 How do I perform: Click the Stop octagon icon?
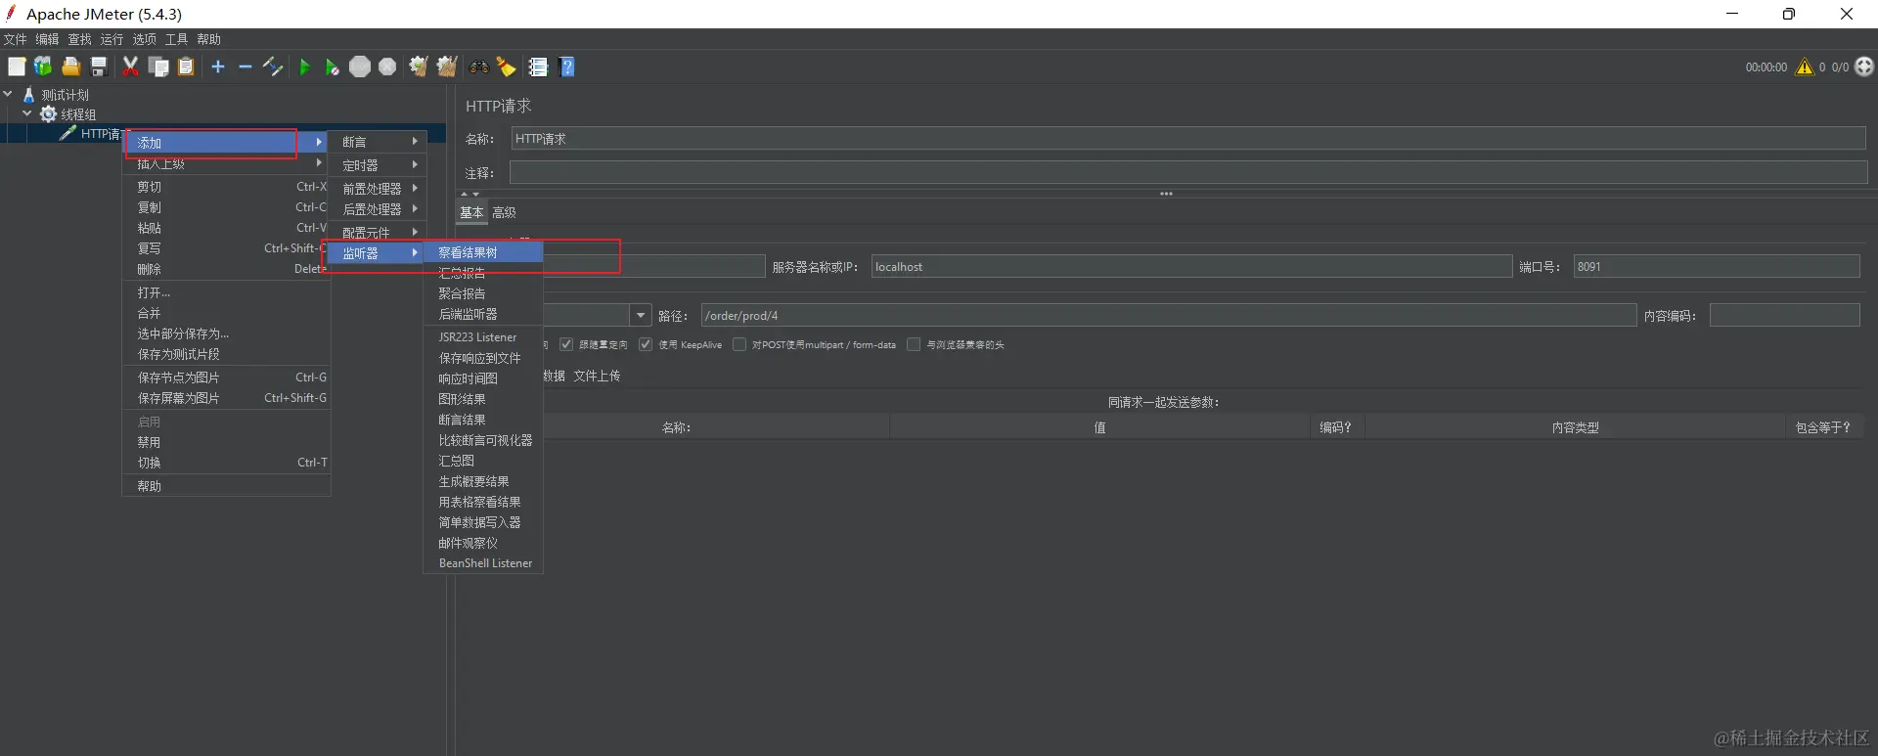coord(360,67)
